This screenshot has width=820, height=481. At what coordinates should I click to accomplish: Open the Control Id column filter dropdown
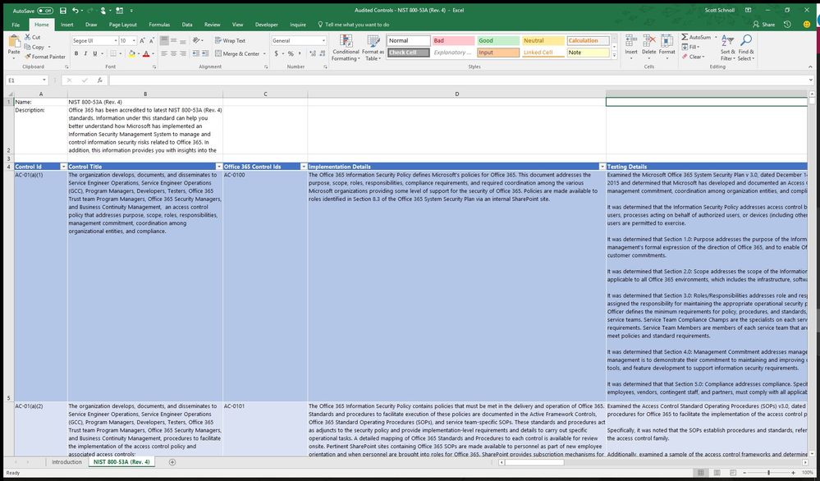click(63, 167)
